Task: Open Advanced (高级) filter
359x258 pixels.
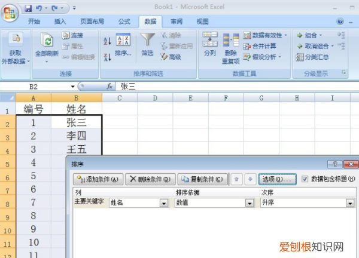Action: 171,57
